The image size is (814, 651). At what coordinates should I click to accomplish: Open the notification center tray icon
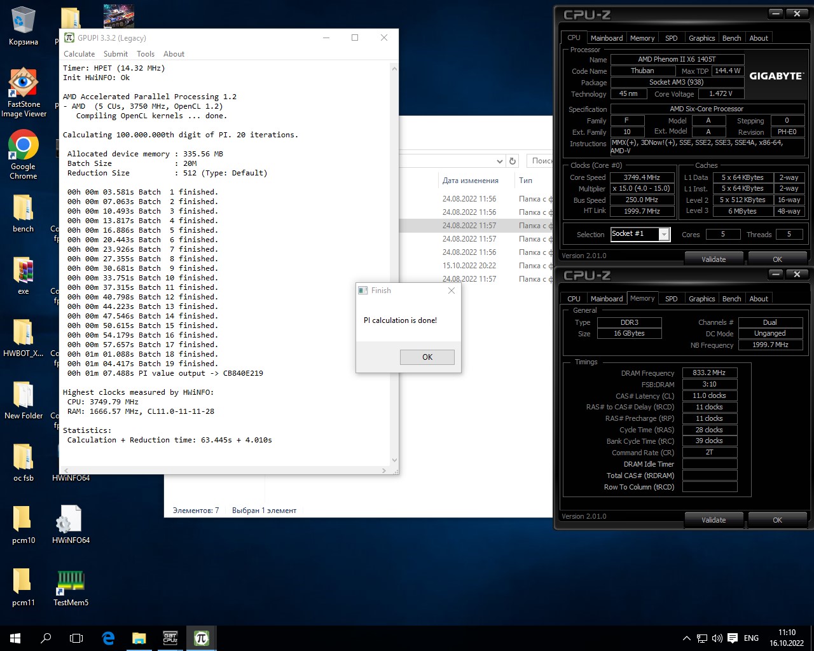(733, 638)
